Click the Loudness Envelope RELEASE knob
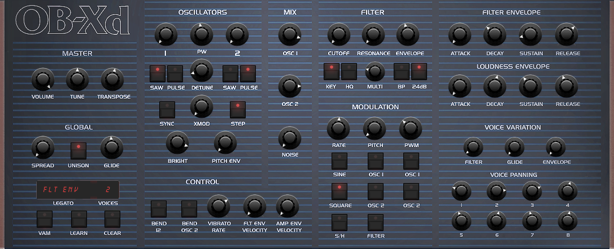Viewport: 614px width, 249px height. pos(567,86)
